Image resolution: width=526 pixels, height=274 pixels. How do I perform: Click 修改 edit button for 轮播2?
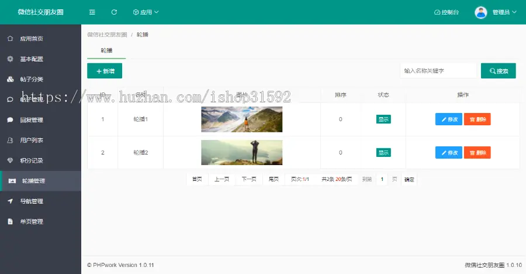pos(449,153)
